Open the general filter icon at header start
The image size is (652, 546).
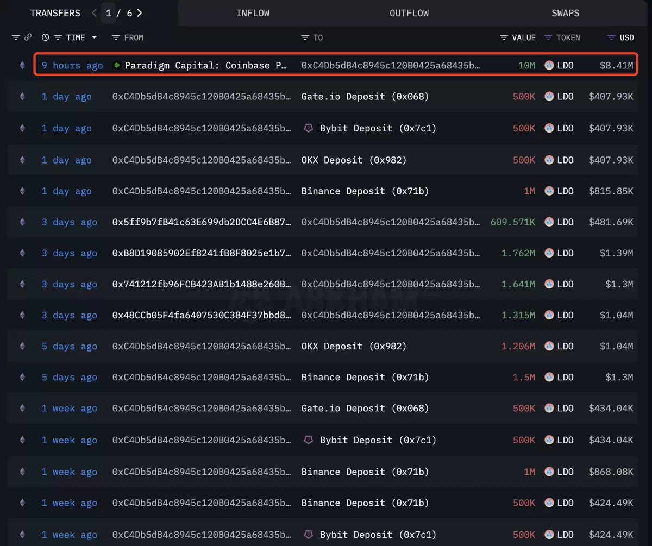point(16,37)
